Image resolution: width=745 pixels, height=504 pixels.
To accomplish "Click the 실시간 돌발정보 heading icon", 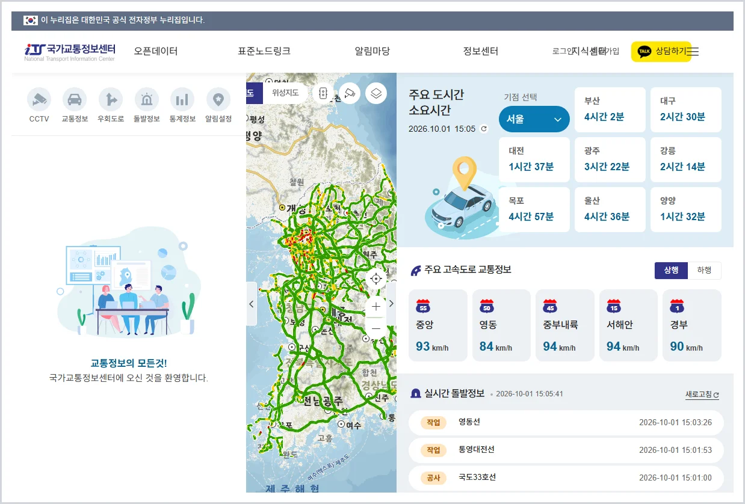I will click(415, 394).
